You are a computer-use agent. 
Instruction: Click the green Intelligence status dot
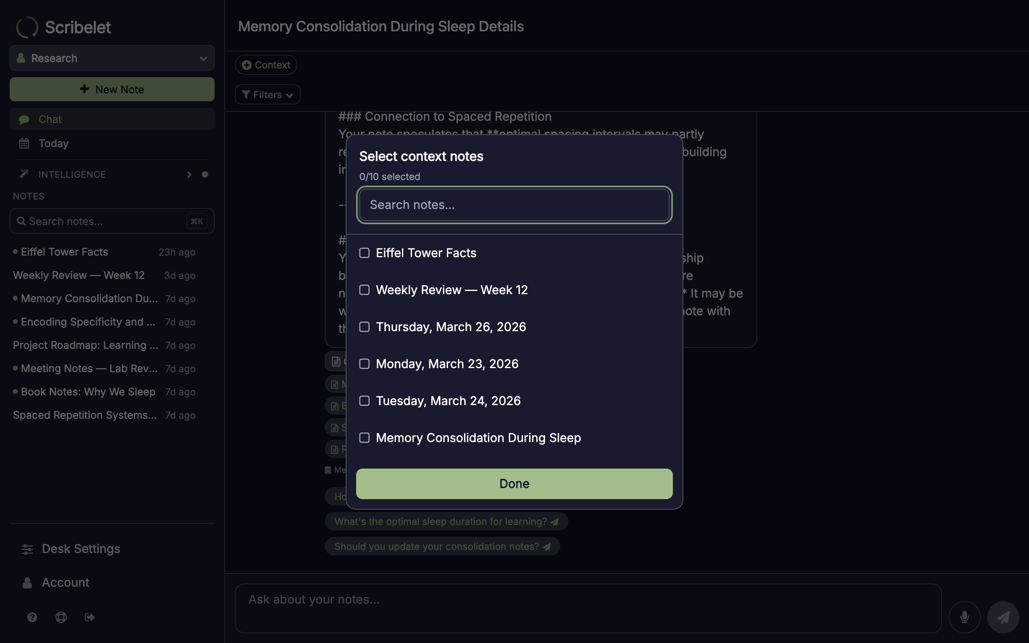[205, 174]
